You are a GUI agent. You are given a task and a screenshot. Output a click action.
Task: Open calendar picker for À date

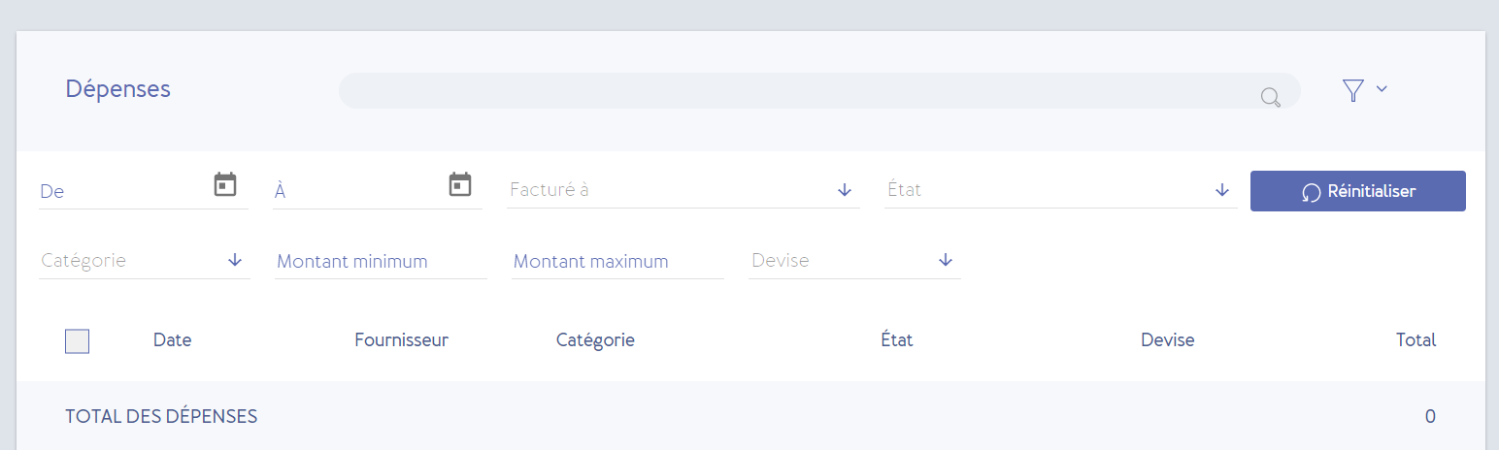click(460, 184)
